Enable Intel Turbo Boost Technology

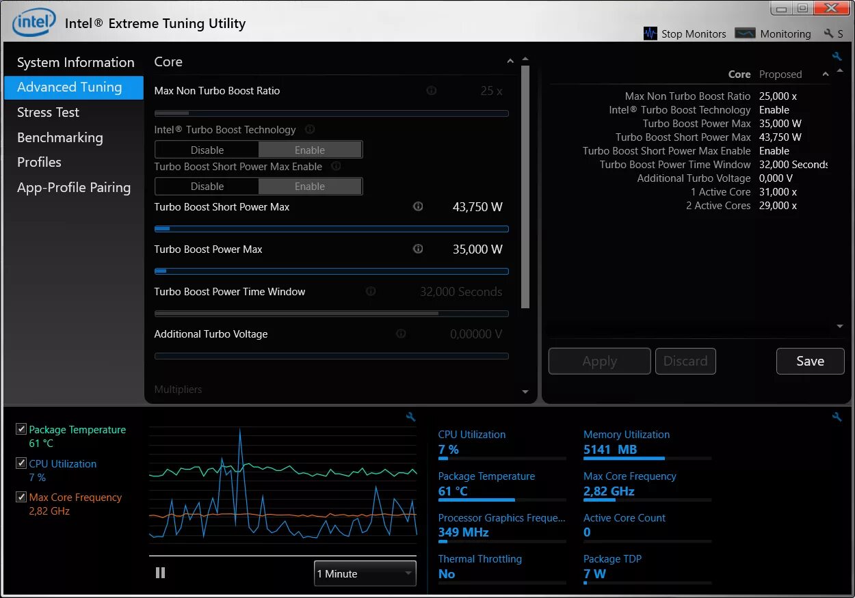310,150
